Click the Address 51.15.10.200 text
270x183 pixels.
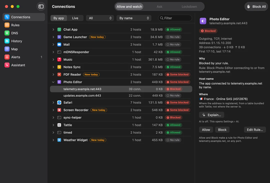(215, 43)
